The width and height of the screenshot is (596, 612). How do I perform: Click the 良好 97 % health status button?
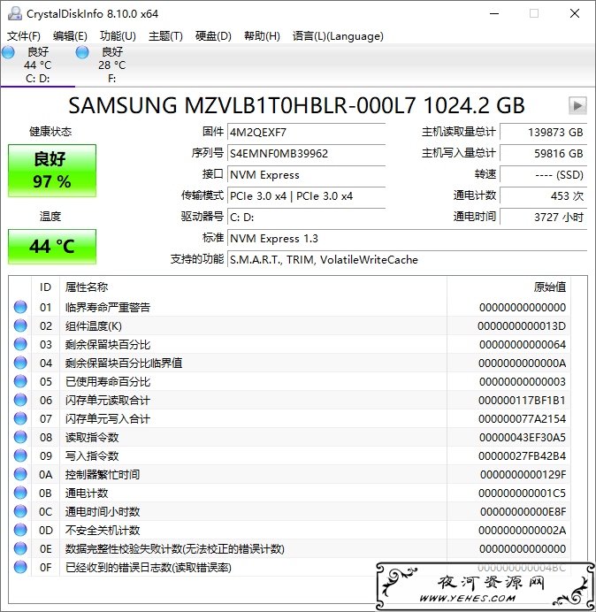pyautogui.click(x=52, y=171)
